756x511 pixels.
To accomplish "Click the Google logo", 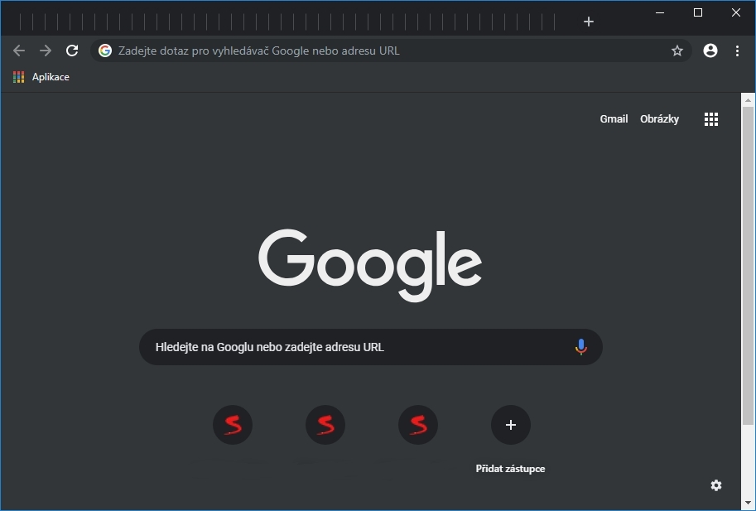I will pos(370,266).
